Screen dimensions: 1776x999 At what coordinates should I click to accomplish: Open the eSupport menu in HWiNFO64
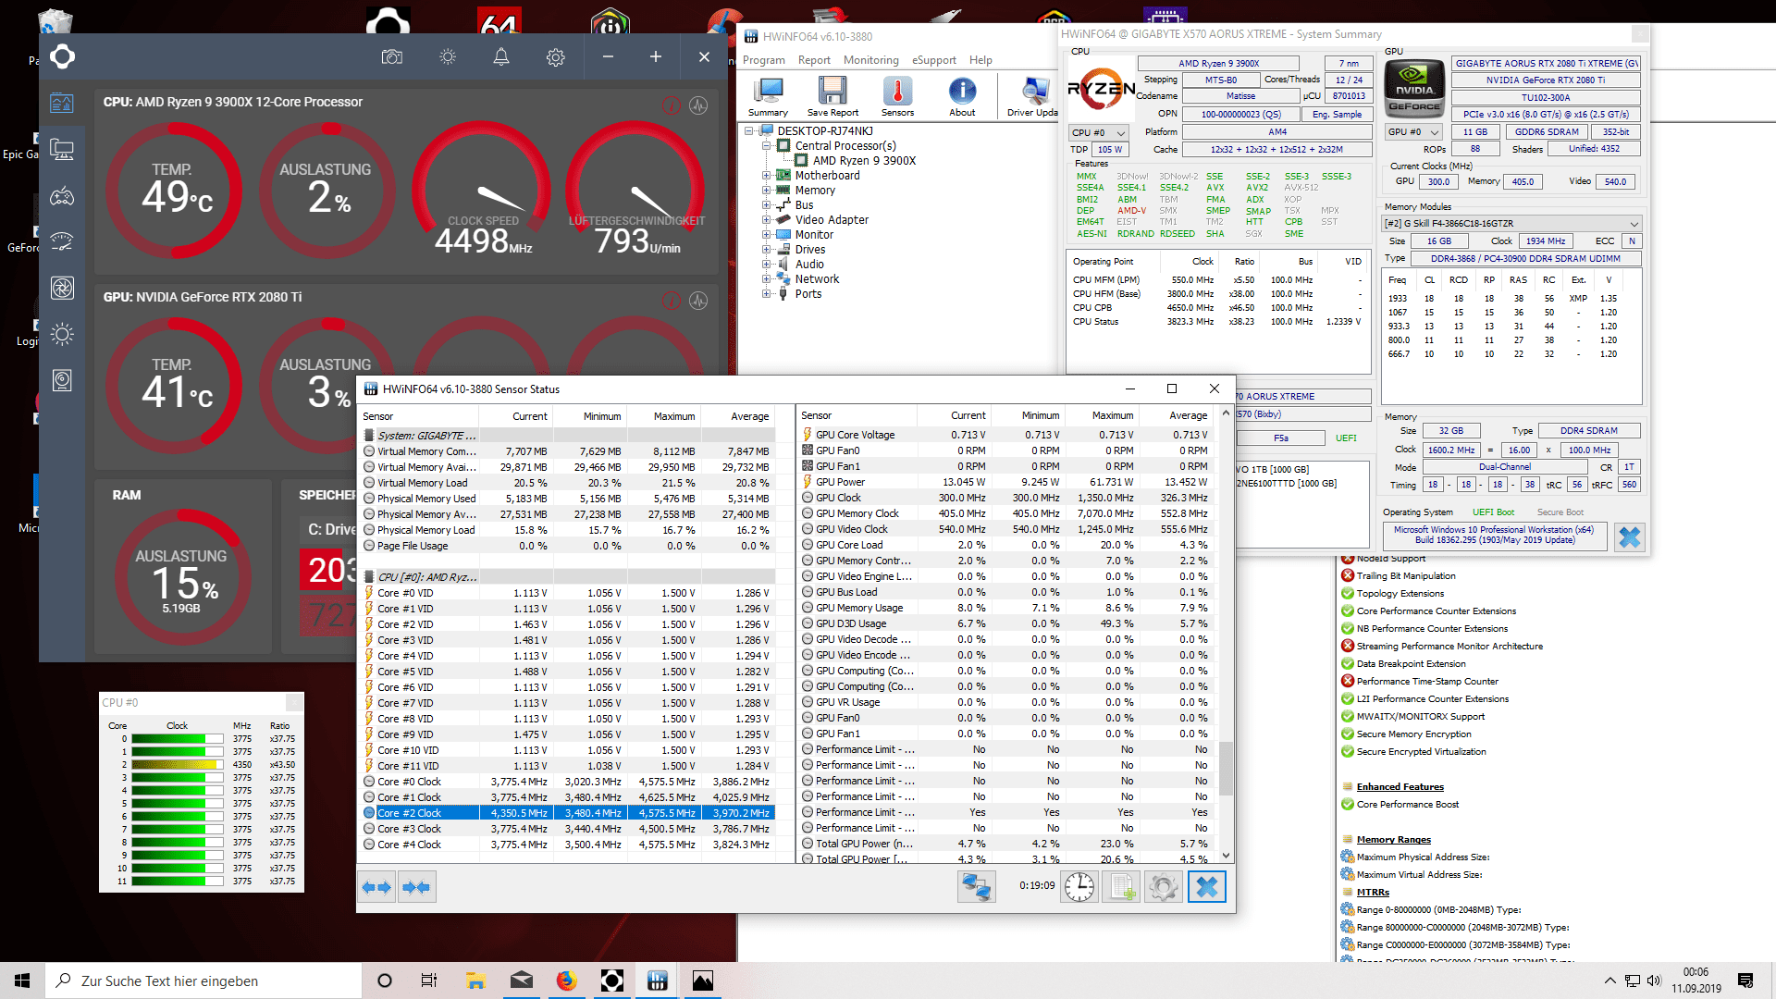pos(934,60)
